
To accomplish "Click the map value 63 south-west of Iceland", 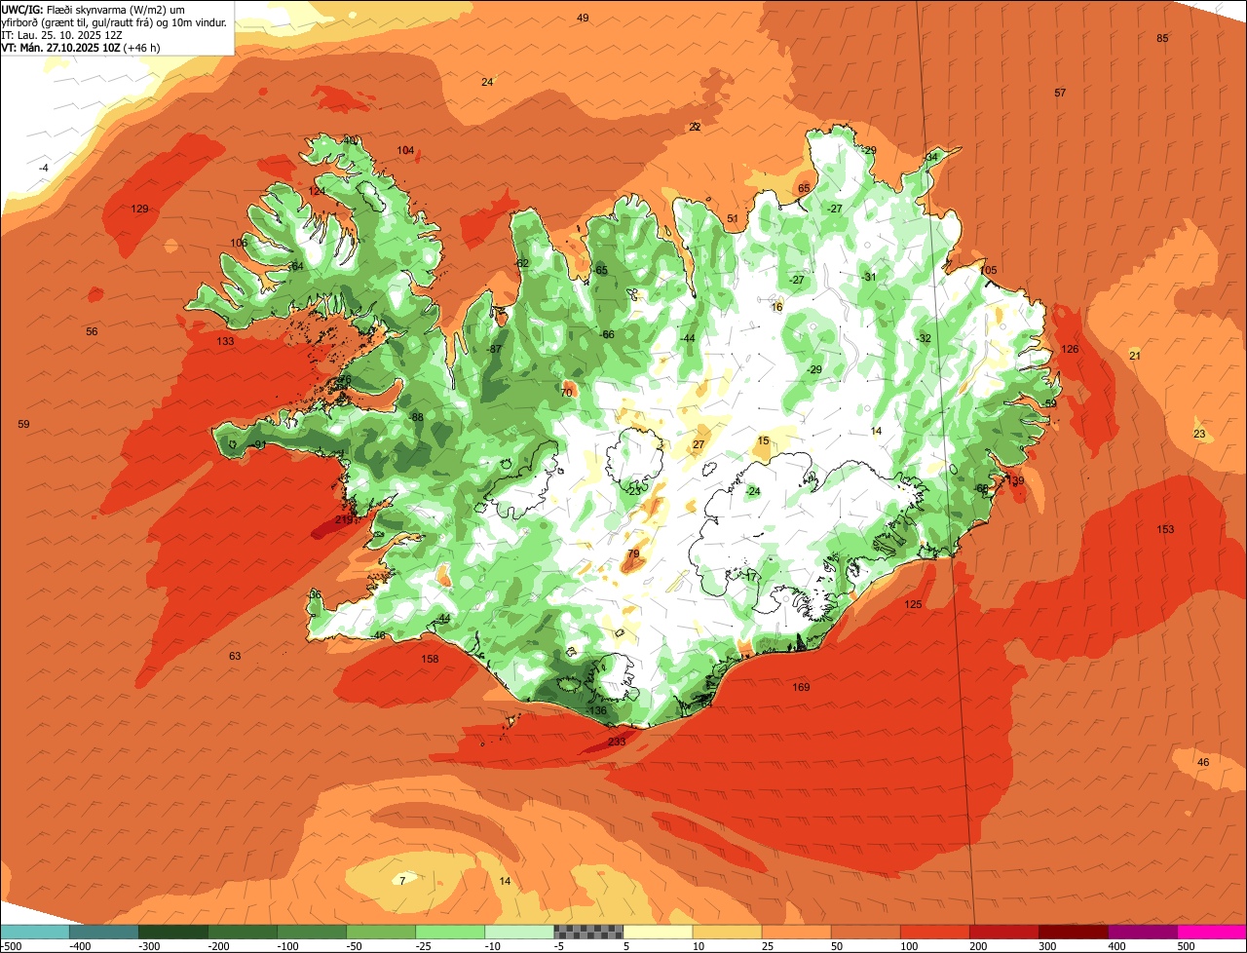I will tap(235, 656).
